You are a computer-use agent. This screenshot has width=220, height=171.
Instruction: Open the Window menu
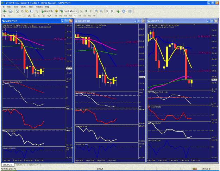[x=39, y=7]
